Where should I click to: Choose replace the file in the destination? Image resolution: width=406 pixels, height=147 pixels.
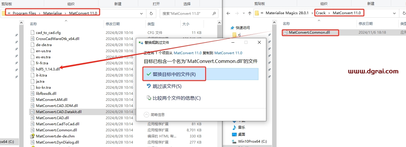(x=201, y=74)
